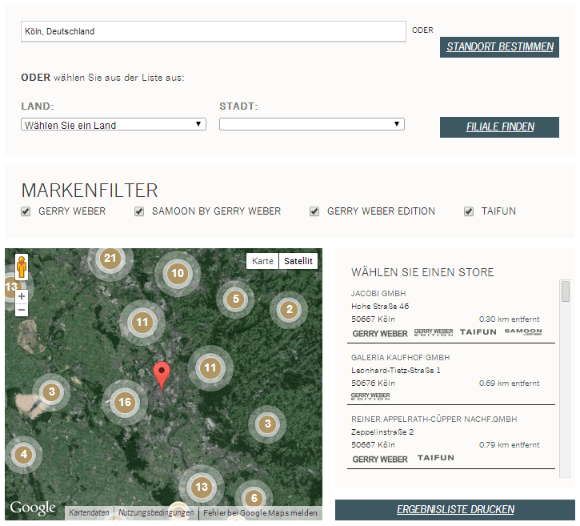The image size is (580, 526).
Task: Open the Street View pegman icon
Action: [x=22, y=267]
